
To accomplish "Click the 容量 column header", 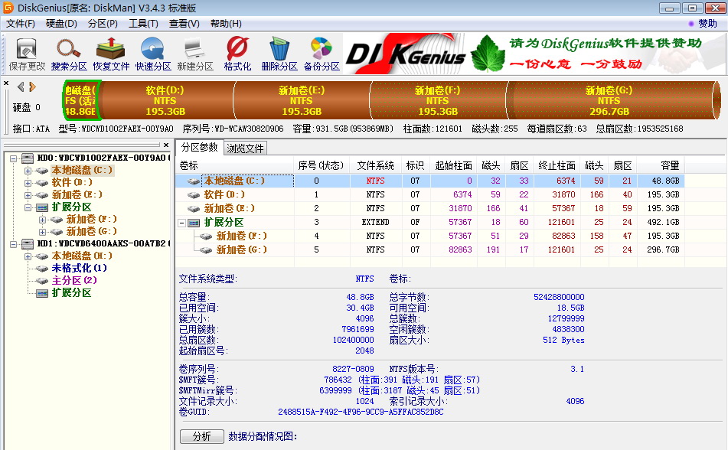I will coord(660,166).
